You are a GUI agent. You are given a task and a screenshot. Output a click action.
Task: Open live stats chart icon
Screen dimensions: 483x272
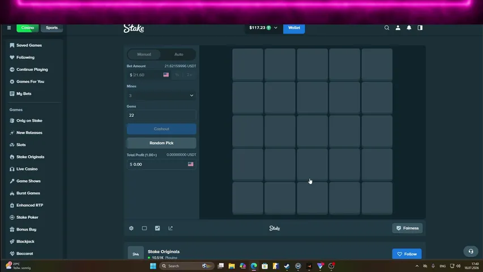pyautogui.click(x=157, y=228)
